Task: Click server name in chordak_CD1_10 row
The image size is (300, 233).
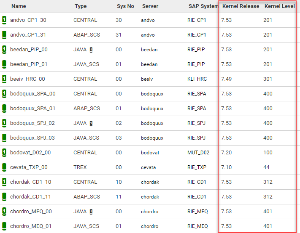Action: tap(150, 182)
